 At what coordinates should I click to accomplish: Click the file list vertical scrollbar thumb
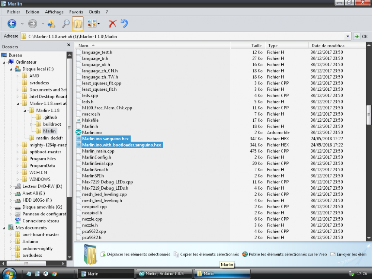369,115
